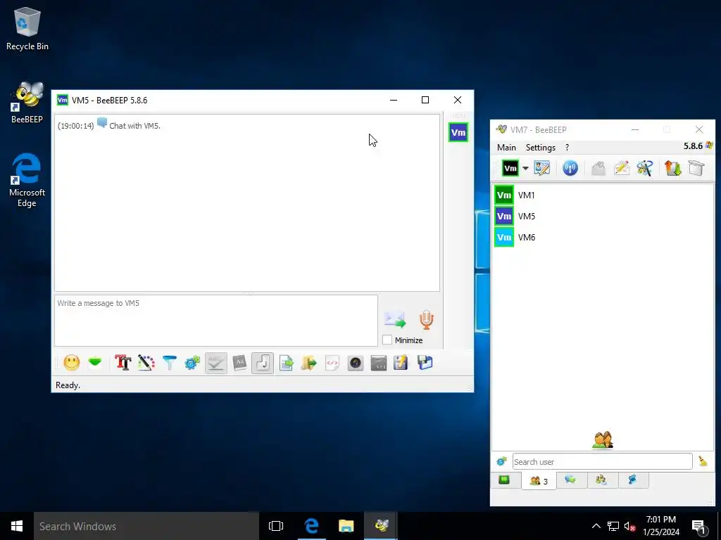Viewport: 721px width, 540px height.
Task: Select user VM1 in the list
Action: point(603,195)
